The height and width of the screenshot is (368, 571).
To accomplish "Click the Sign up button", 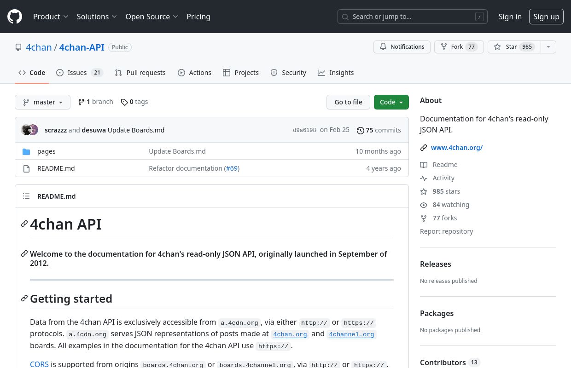I will pyautogui.click(x=546, y=17).
